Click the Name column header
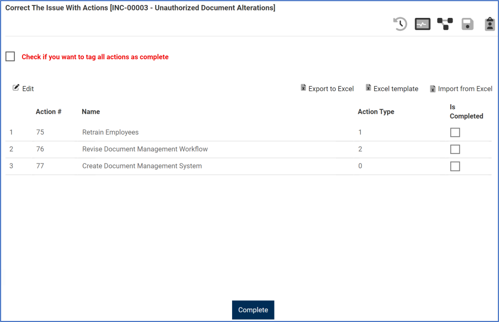Image resolution: width=499 pixels, height=322 pixels. click(91, 112)
